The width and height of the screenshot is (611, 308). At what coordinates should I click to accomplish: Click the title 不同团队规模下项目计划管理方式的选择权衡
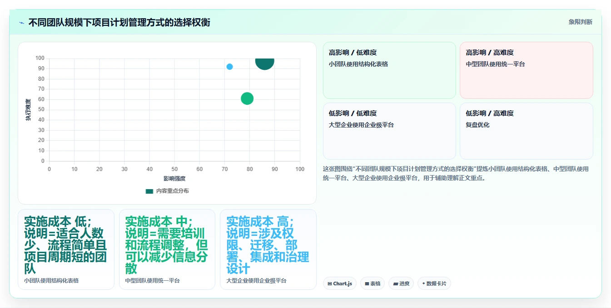point(119,22)
